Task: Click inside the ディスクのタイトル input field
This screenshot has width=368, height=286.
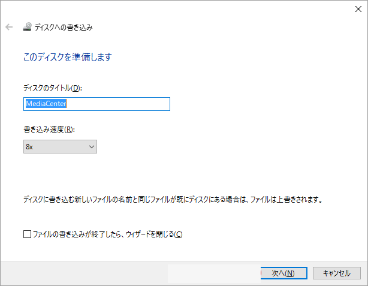Action: tap(96, 104)
